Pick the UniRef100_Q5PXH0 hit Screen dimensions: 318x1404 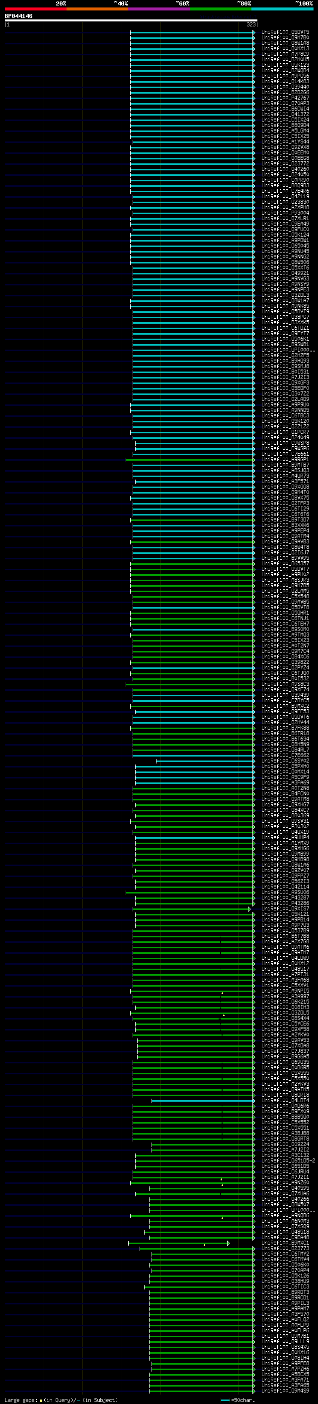[285, 766]
